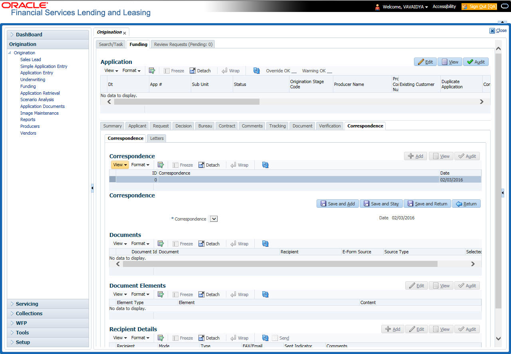This screenshot has width=511, height=354.
Task: Open the Verification tab
Action: coord(330,126)
